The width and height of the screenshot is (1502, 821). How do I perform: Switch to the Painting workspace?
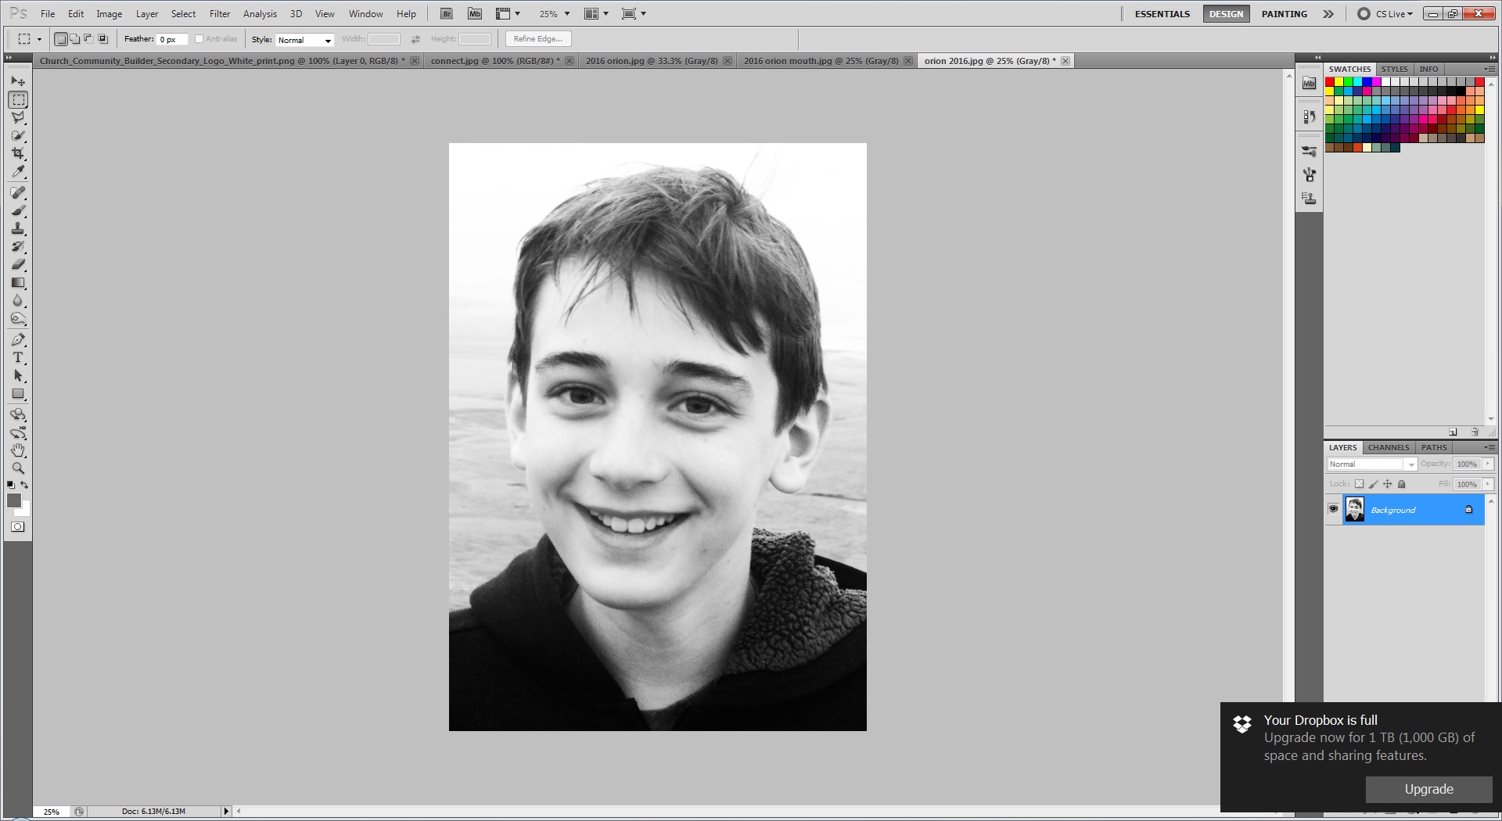coord(1284,14)
